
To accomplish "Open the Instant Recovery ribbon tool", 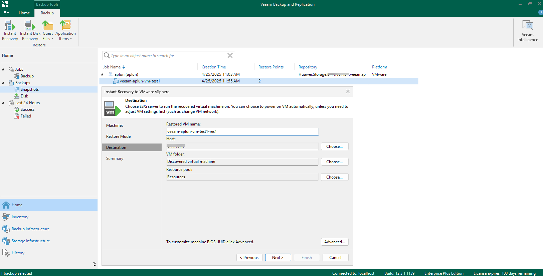I will pos(10,30).
